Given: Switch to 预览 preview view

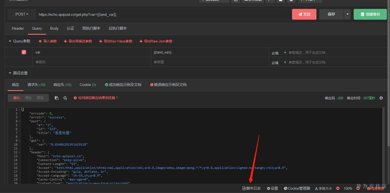Looking at the screenshot, I should point(40,98).
